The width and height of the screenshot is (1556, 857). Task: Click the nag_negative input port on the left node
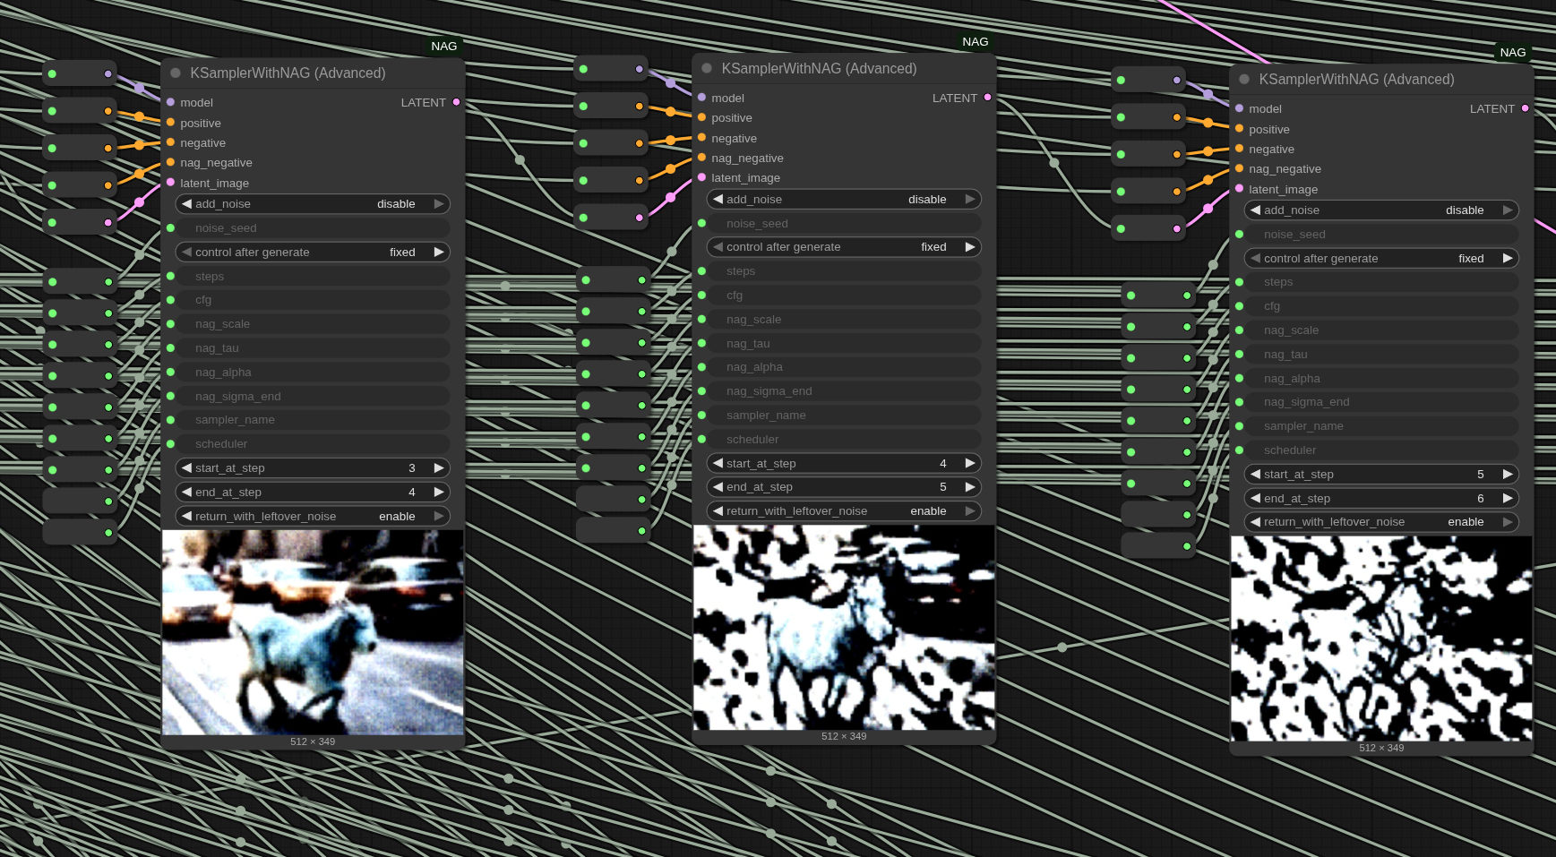tap(170, 162)
